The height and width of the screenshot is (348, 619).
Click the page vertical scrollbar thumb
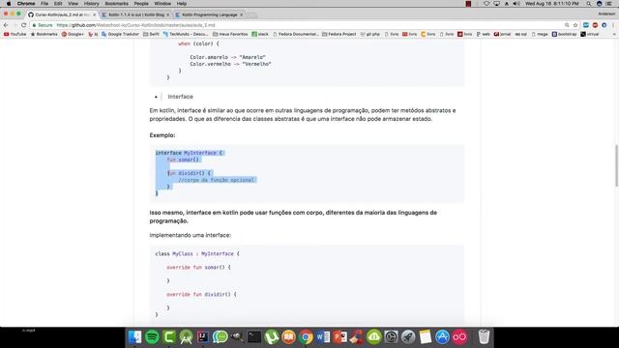[616, 165]
